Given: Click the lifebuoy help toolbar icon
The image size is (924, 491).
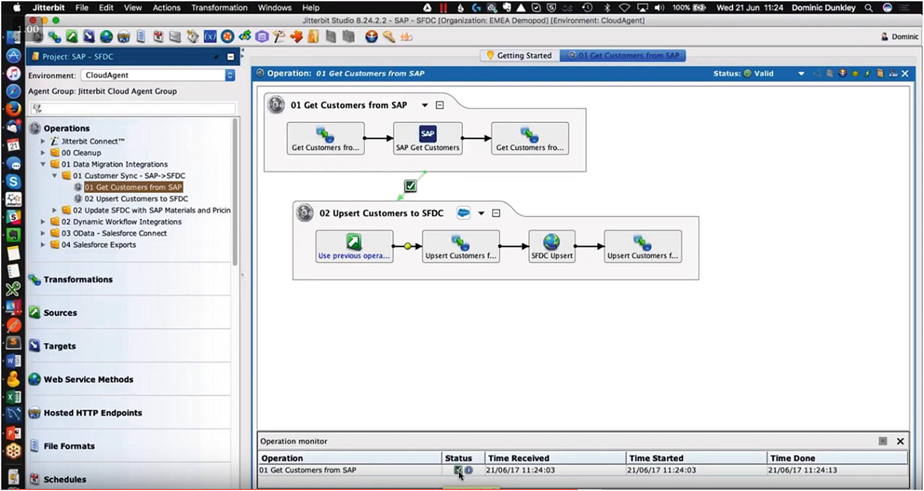Looking at the screenshot, I should coord(228,37).
